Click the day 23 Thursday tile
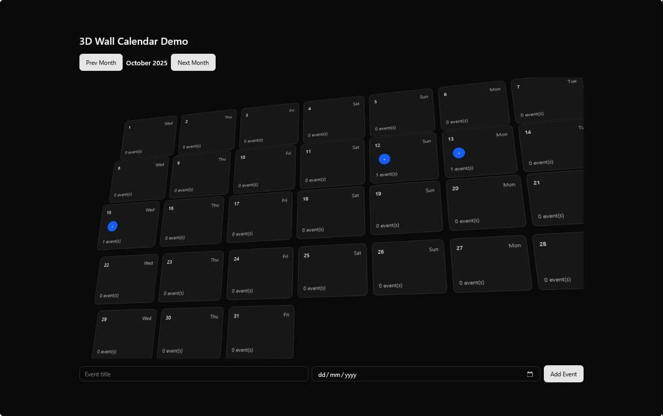 [191, 276]
